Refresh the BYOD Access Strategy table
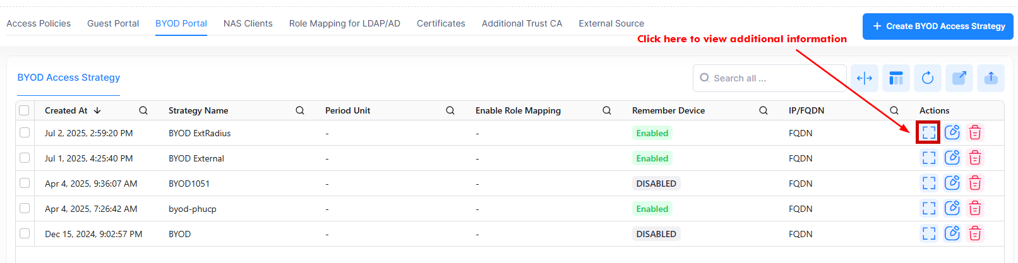This screenshot has width=1018, height=263. [927, 78]
